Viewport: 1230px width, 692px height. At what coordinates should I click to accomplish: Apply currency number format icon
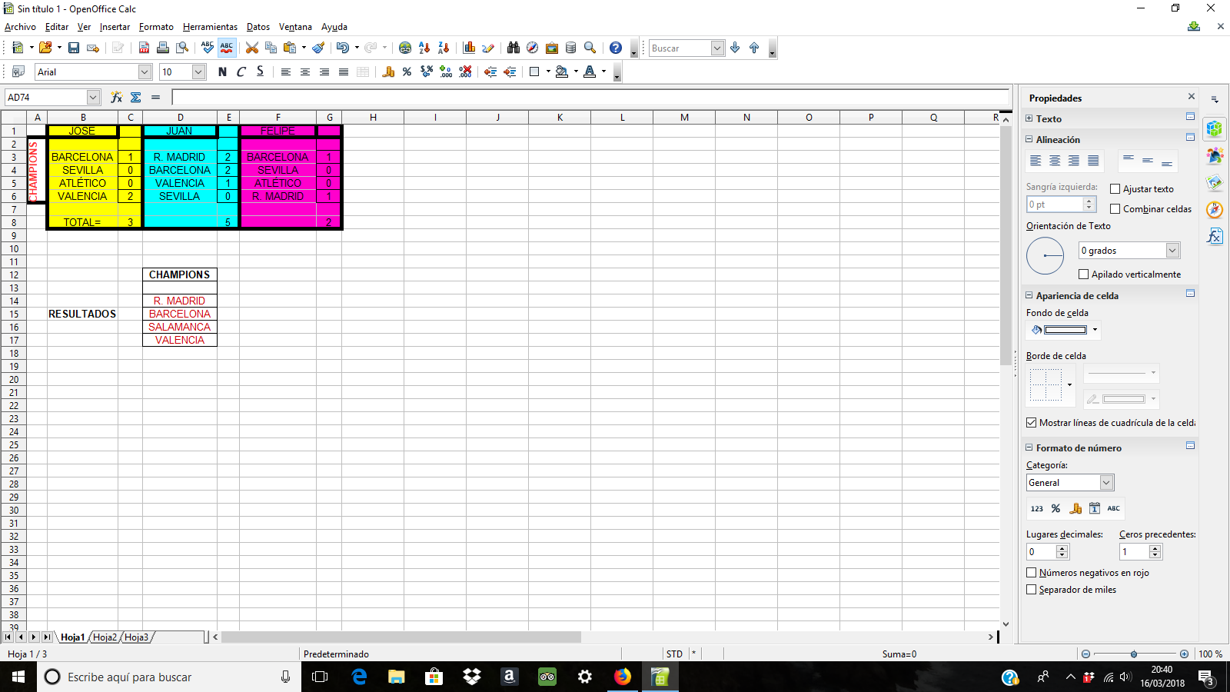388,72
